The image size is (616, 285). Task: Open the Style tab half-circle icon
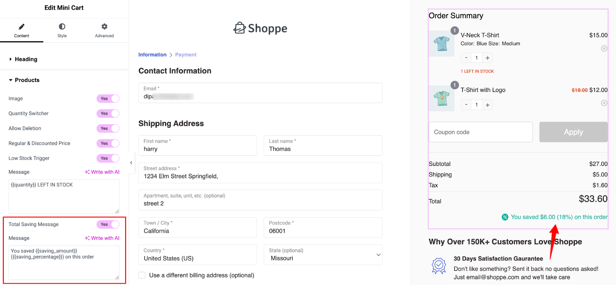(x=62, y=27)
